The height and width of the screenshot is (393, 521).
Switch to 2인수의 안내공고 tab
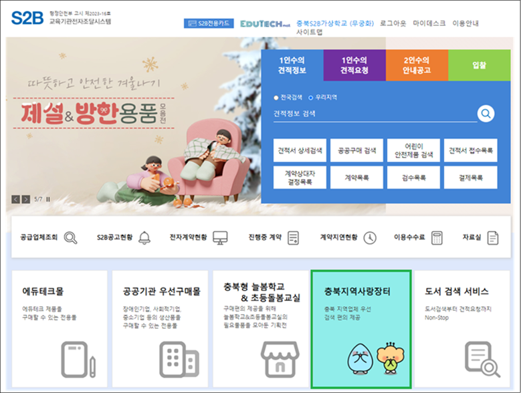point(417,65)
